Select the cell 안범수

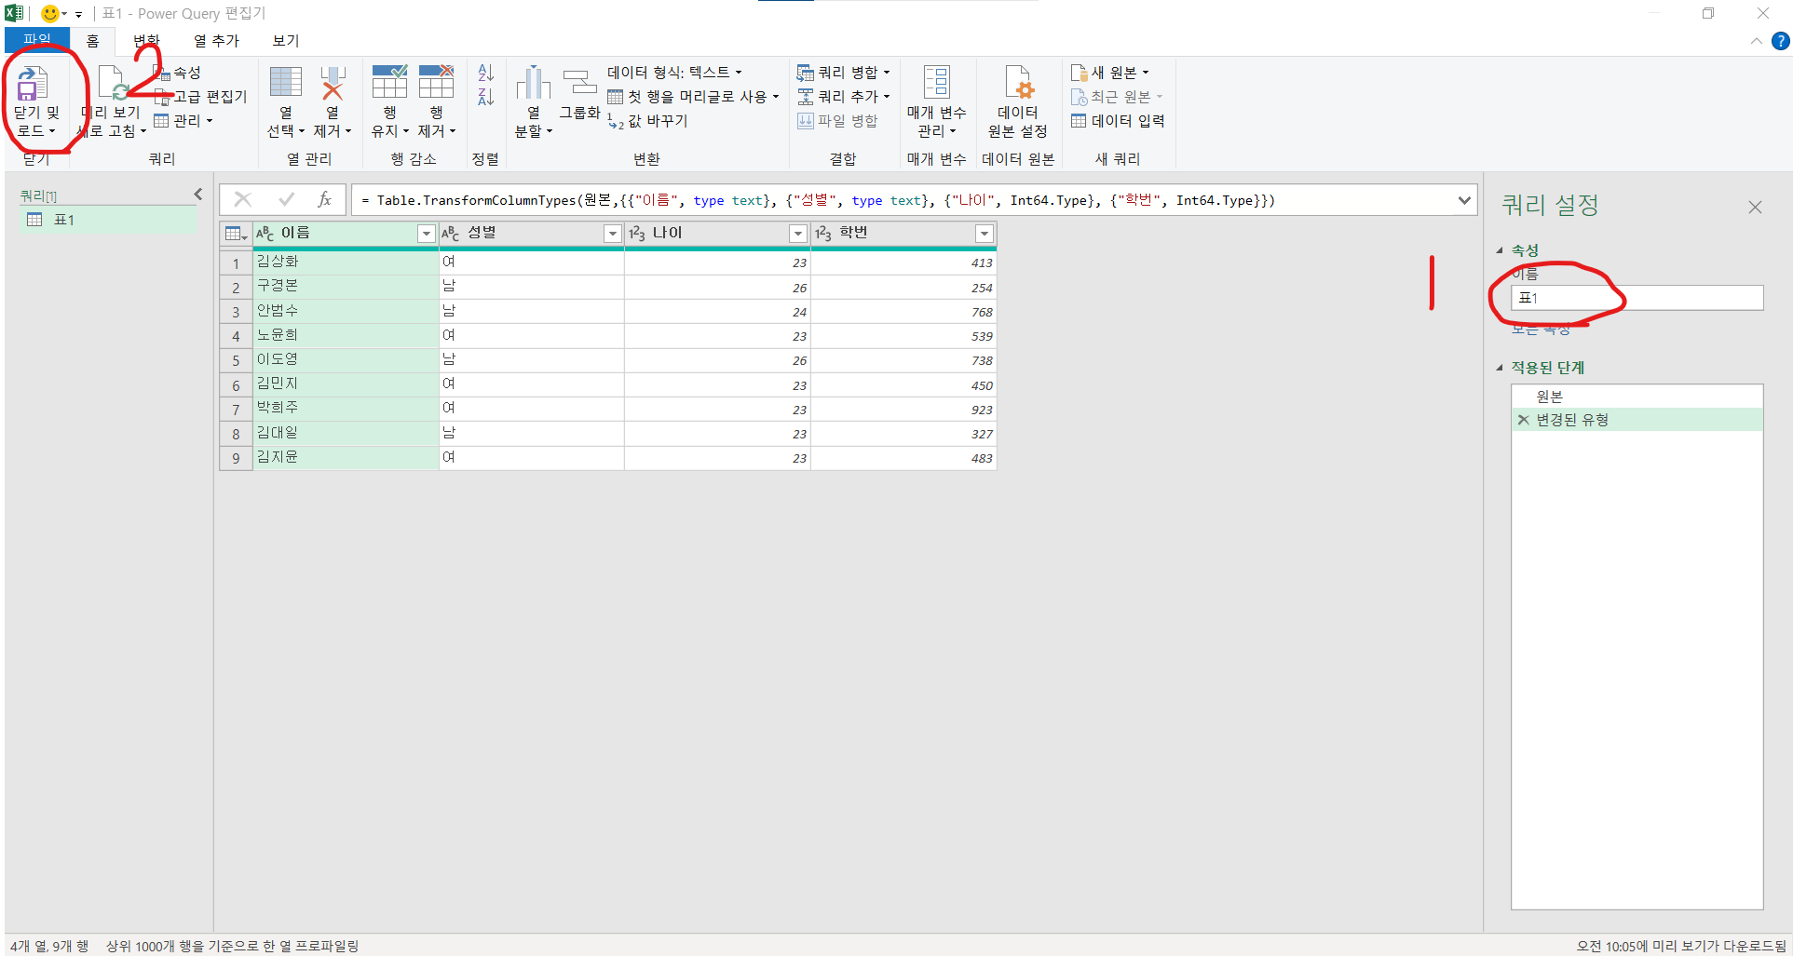click(x=346, y=311)
